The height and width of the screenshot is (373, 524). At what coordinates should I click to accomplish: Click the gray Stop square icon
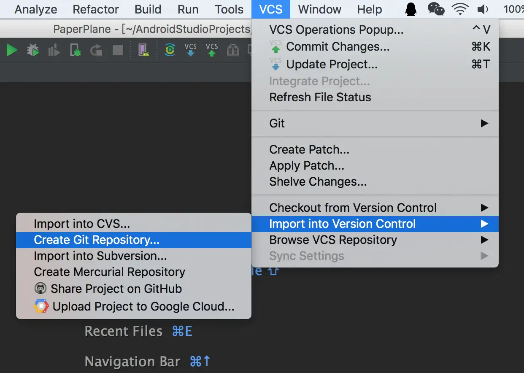point(118,51)
